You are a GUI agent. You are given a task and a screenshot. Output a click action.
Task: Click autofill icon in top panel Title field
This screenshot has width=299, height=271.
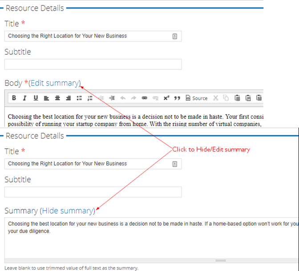point(175,36)
